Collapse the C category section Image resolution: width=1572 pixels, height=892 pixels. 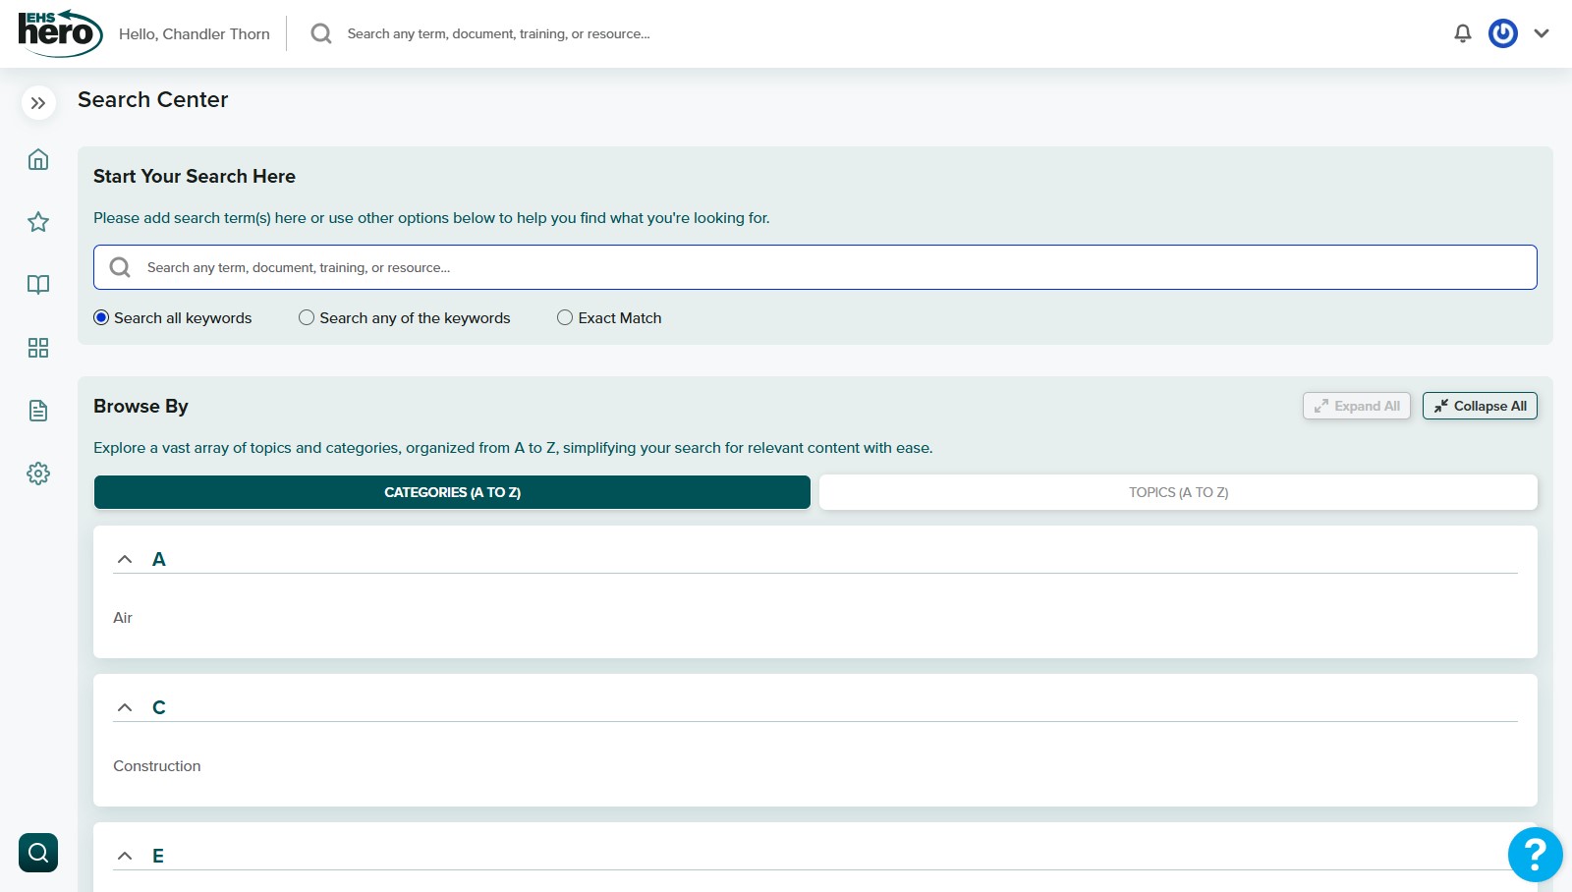point(125,707)
